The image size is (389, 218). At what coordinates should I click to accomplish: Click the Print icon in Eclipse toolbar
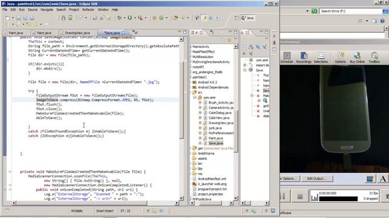tap(32, 18)
